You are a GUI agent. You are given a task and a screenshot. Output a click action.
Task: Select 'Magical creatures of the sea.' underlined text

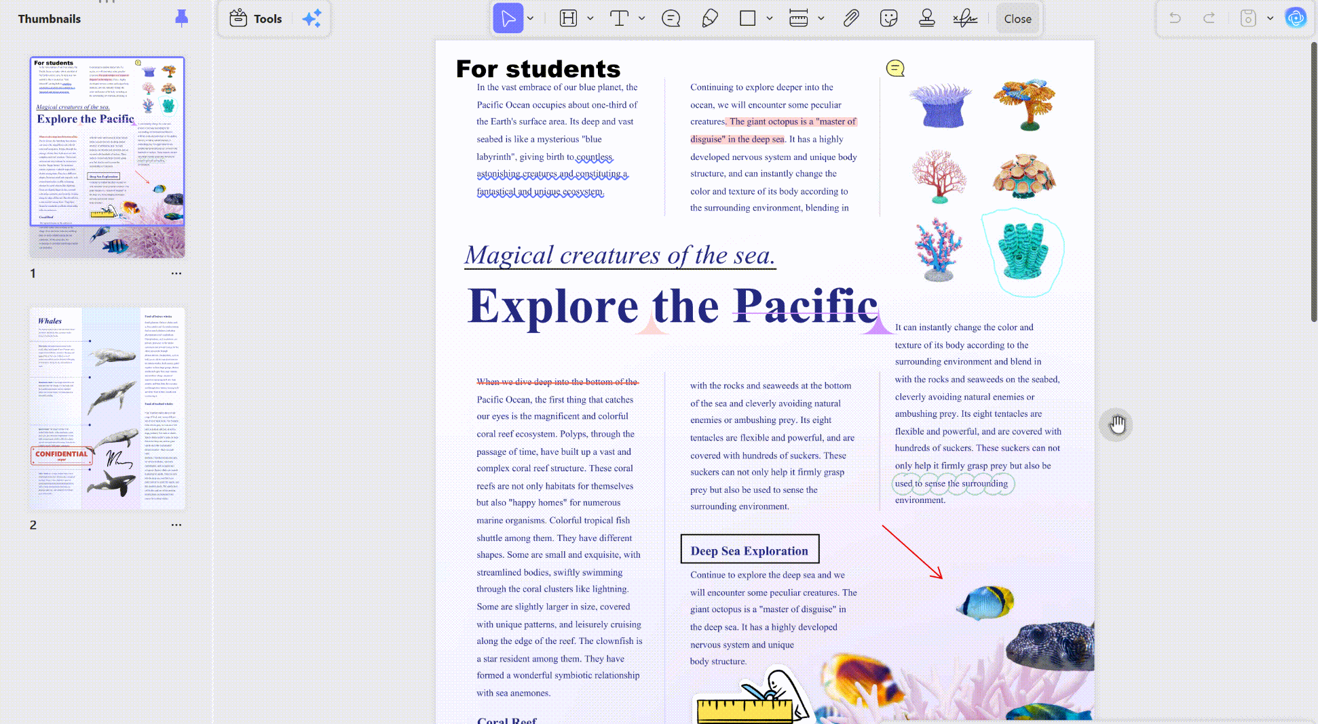point(620,256)
